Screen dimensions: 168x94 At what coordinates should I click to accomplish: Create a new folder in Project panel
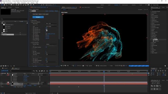(x=3, y=66)
